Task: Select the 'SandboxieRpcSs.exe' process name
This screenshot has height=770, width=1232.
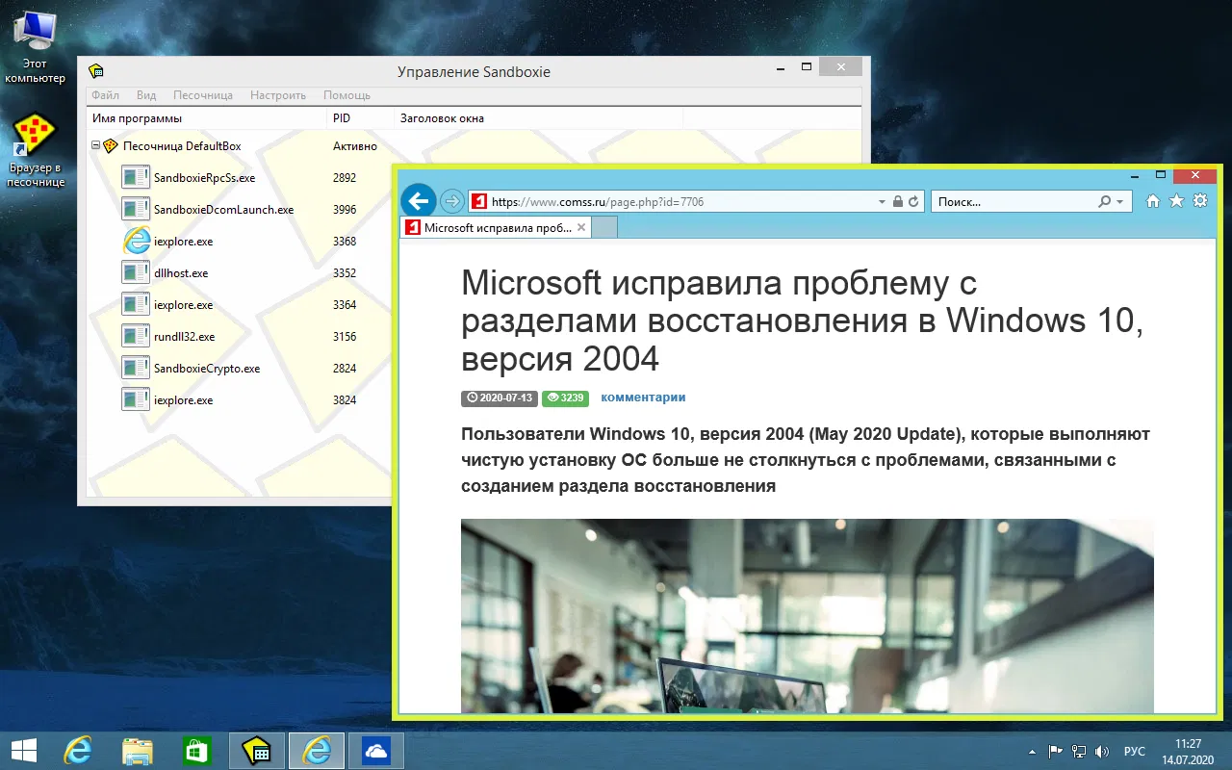Action: click(204, 178)
